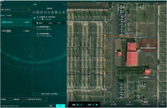Select the circled A route icon
167x108 pixels.
point(49,12)
